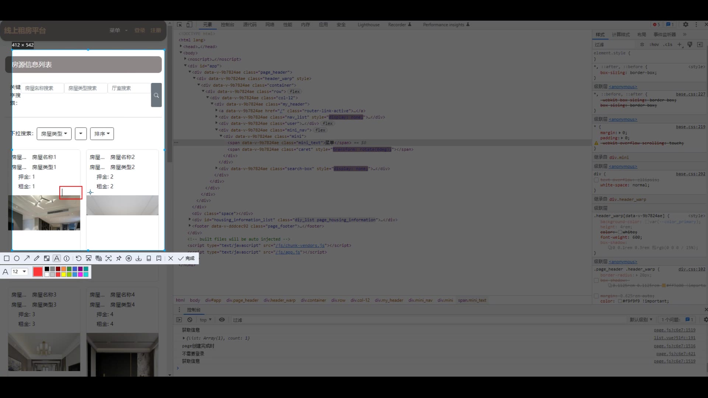The image size is (708, 398).
Task: Click the send-to-phone icon
Action: (x=149, y=258)
